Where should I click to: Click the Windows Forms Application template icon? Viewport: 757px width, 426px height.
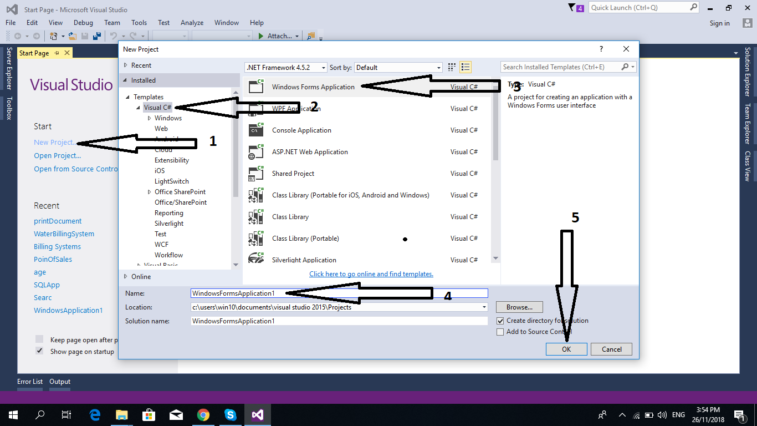point(256,87)
